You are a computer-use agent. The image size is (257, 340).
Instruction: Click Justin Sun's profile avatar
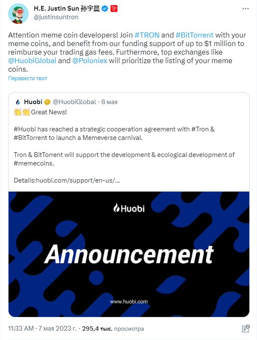(17, 15)
